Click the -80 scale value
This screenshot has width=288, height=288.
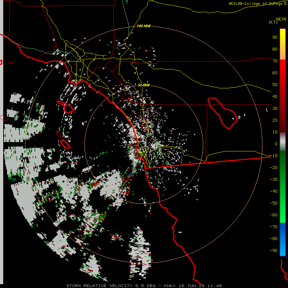(274, 239)
